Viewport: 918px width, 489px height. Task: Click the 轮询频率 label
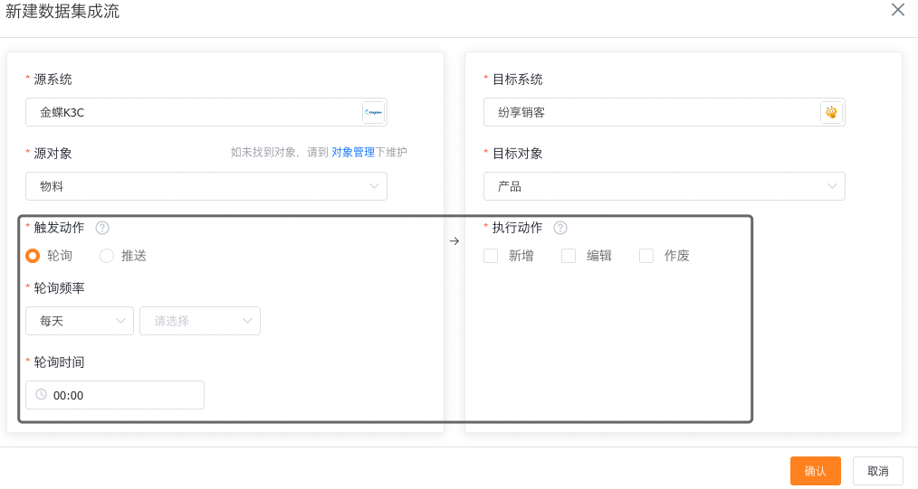coord(59,288)
